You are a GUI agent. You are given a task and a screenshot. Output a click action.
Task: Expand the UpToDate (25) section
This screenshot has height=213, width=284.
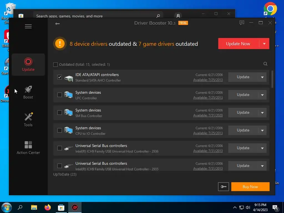pyautogui.click(x=65, y=174)
